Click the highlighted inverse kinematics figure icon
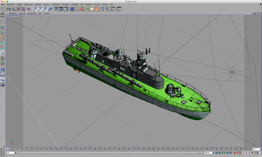 [3, 80]
